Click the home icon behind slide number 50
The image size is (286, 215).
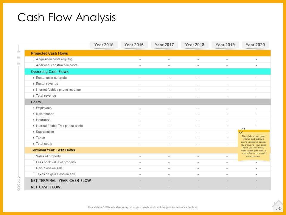pyautogui.click(x=278, y=204)
